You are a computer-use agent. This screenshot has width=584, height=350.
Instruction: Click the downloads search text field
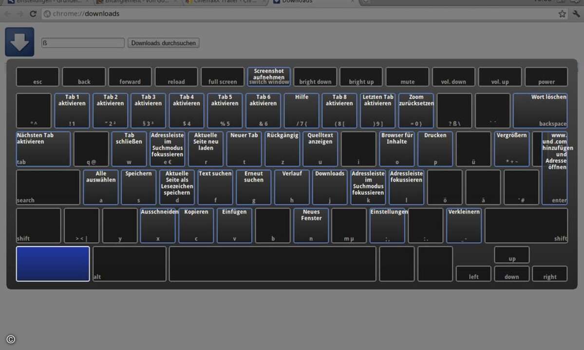click(x=83, y=43)
